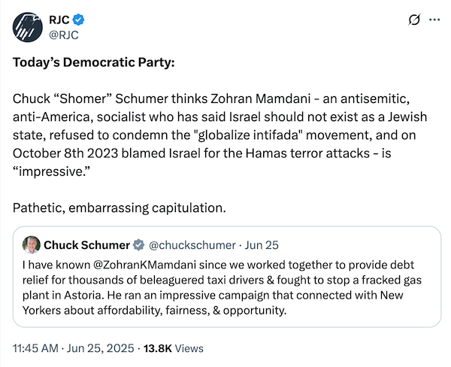Click the "Today's Democratic Party:" heading text
This screenshot has width=451, height=367.
tap(92, 60)
